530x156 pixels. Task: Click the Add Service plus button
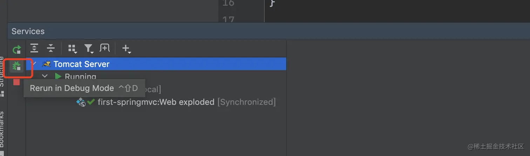[126, 49]
